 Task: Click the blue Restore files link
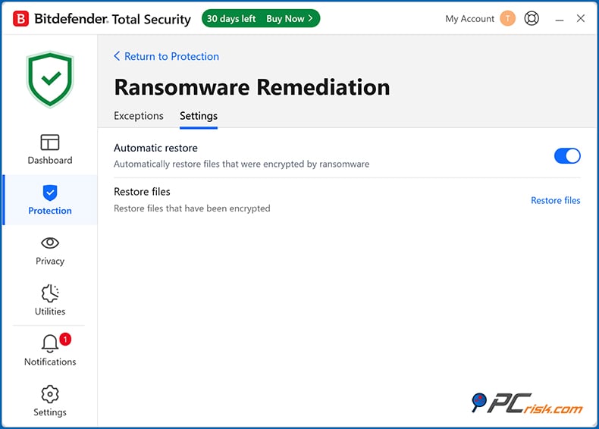(556, 201)
